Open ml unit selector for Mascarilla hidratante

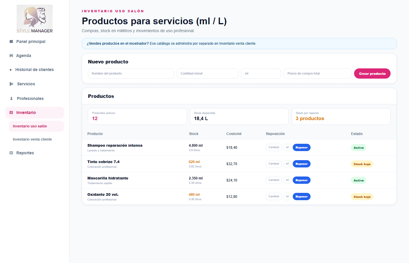click(287, 180)
